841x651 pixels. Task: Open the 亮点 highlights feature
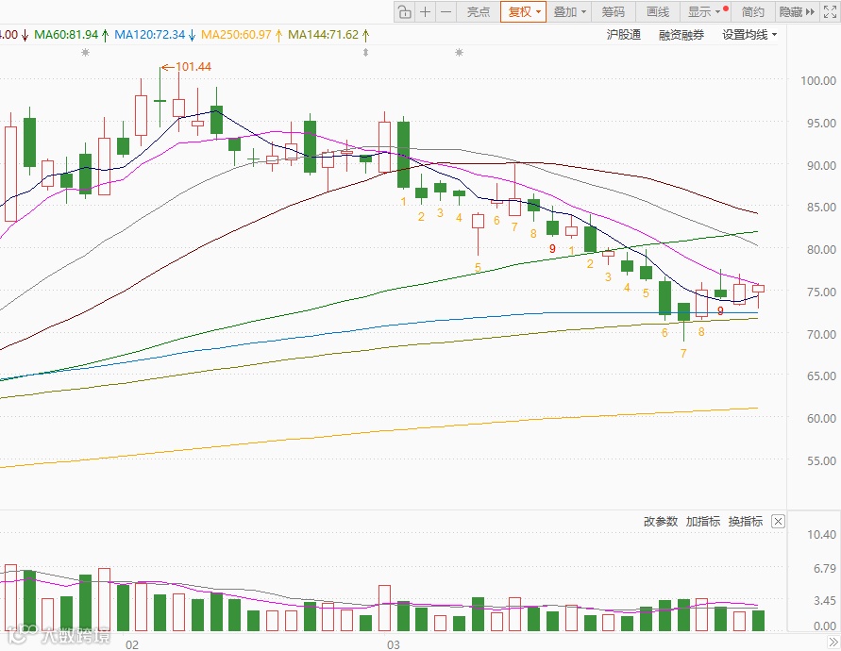pyautogui.click(x=478, y=12)
